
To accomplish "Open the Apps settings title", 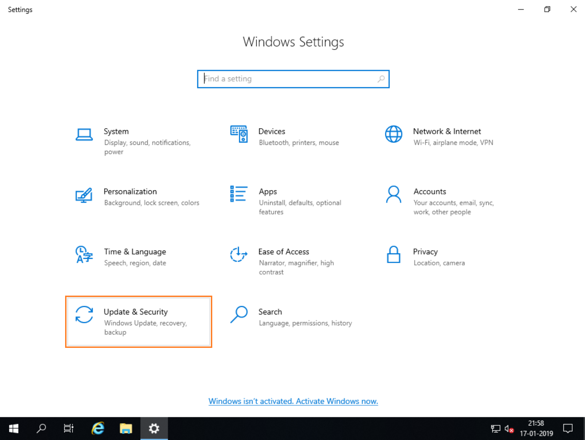I will [268, 192].
